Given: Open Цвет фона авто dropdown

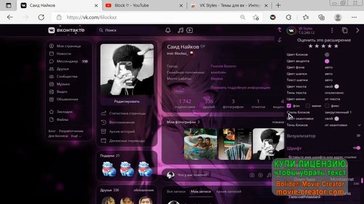Looking at the screenshot, I should click(x=329, y=67).
